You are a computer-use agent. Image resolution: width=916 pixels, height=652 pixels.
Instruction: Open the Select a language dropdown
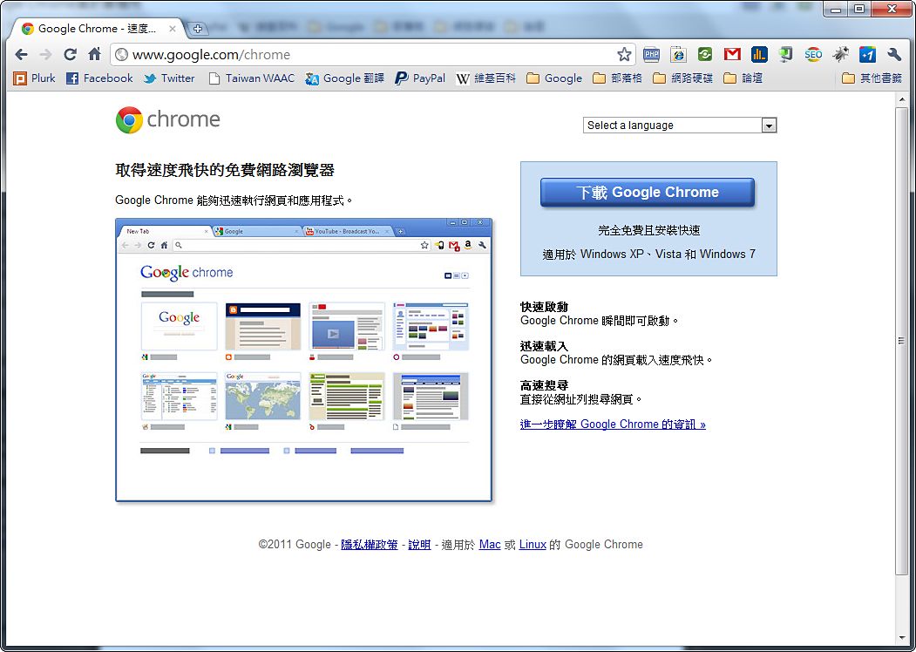680,125
